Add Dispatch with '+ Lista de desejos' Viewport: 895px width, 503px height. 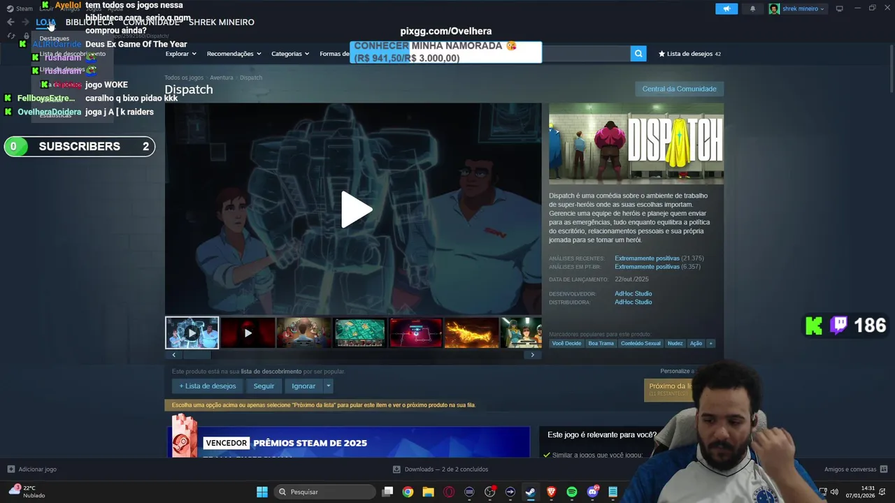point(208,386)
